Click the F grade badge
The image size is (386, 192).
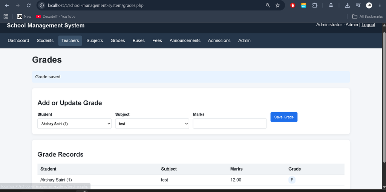coord(292,180)
